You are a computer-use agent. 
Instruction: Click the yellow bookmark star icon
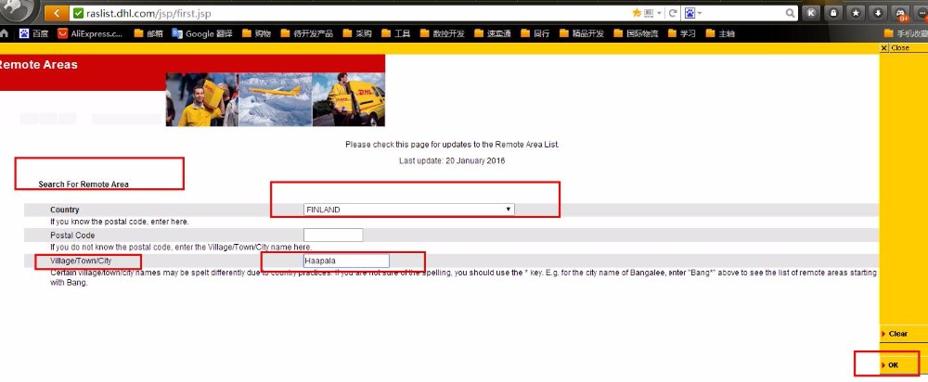coord(637,13)
